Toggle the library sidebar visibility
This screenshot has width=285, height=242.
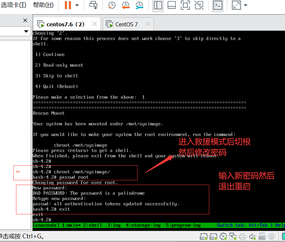(158, 6)
